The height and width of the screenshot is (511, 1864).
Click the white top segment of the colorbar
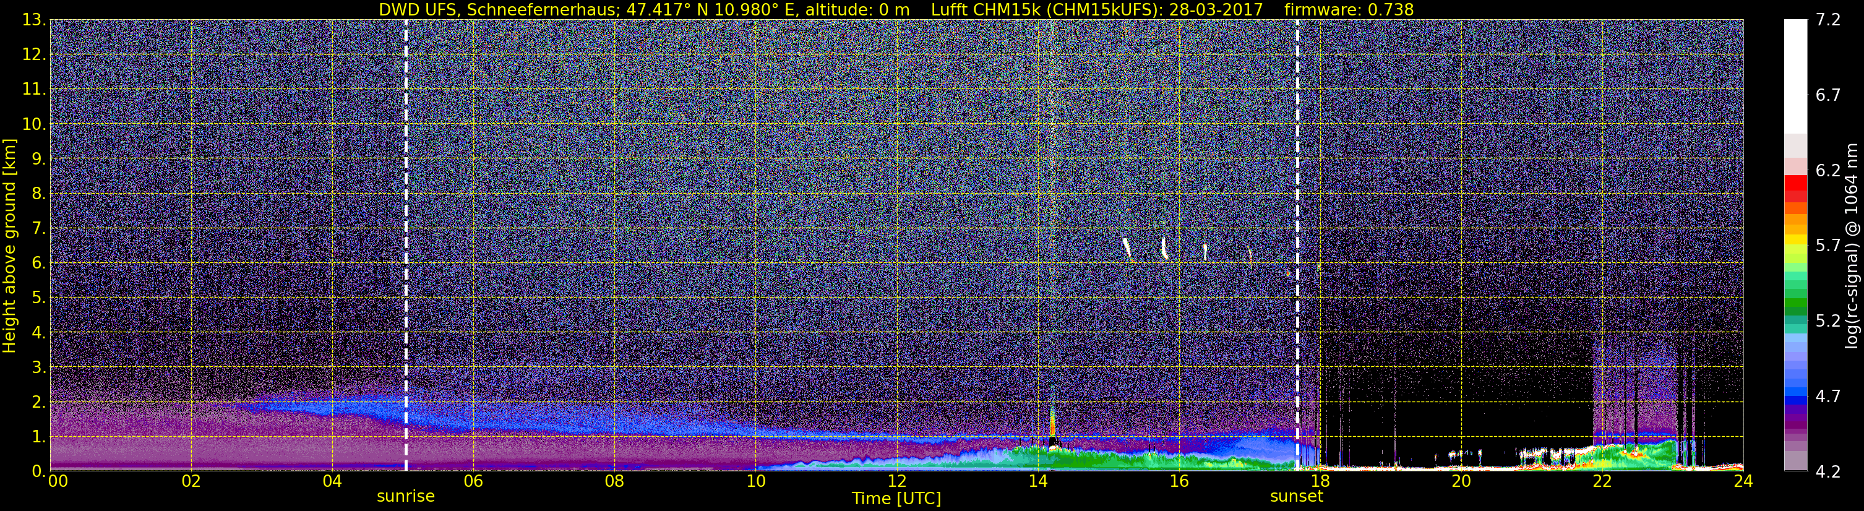[1796, 77]
